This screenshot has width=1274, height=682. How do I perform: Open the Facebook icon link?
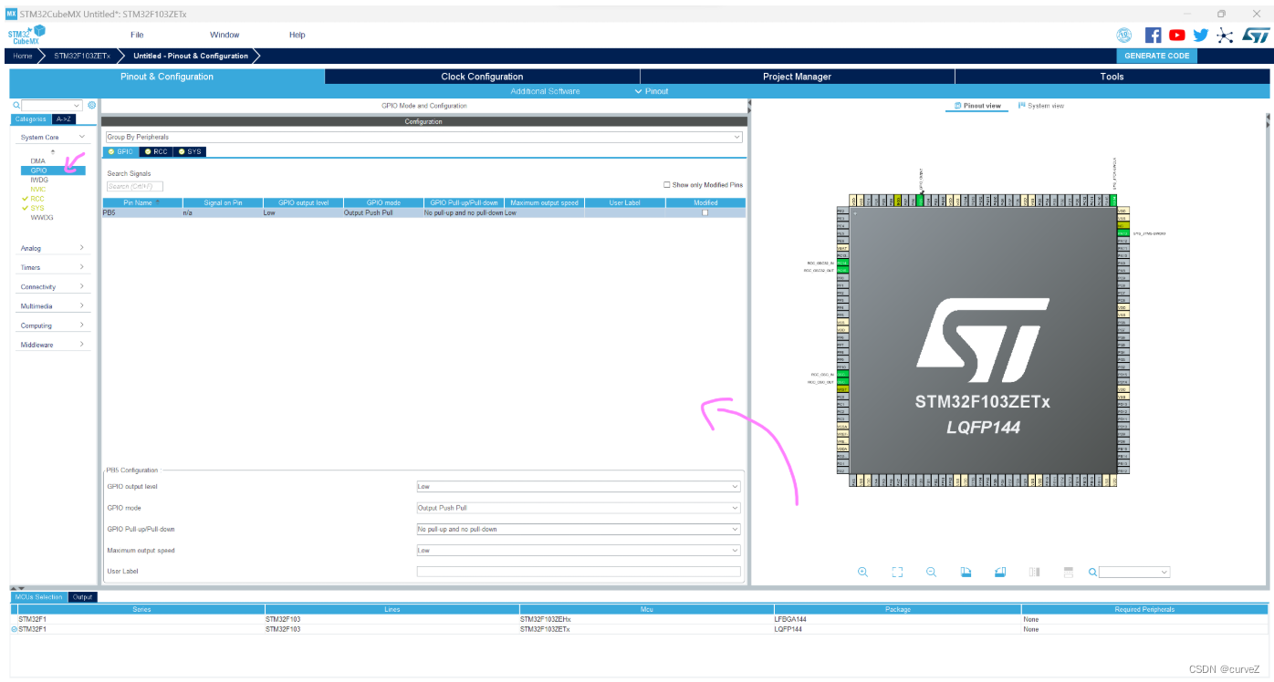pos(1153,35)
